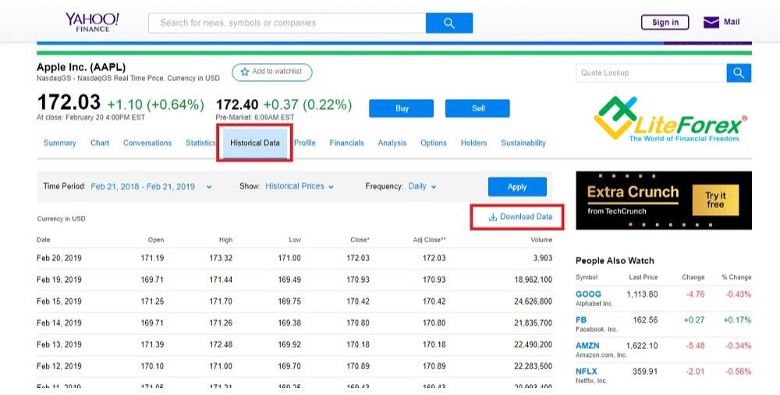Viewport: 780px width, 395px height.
Task: Click the Buy button
Action: [402, 108]
